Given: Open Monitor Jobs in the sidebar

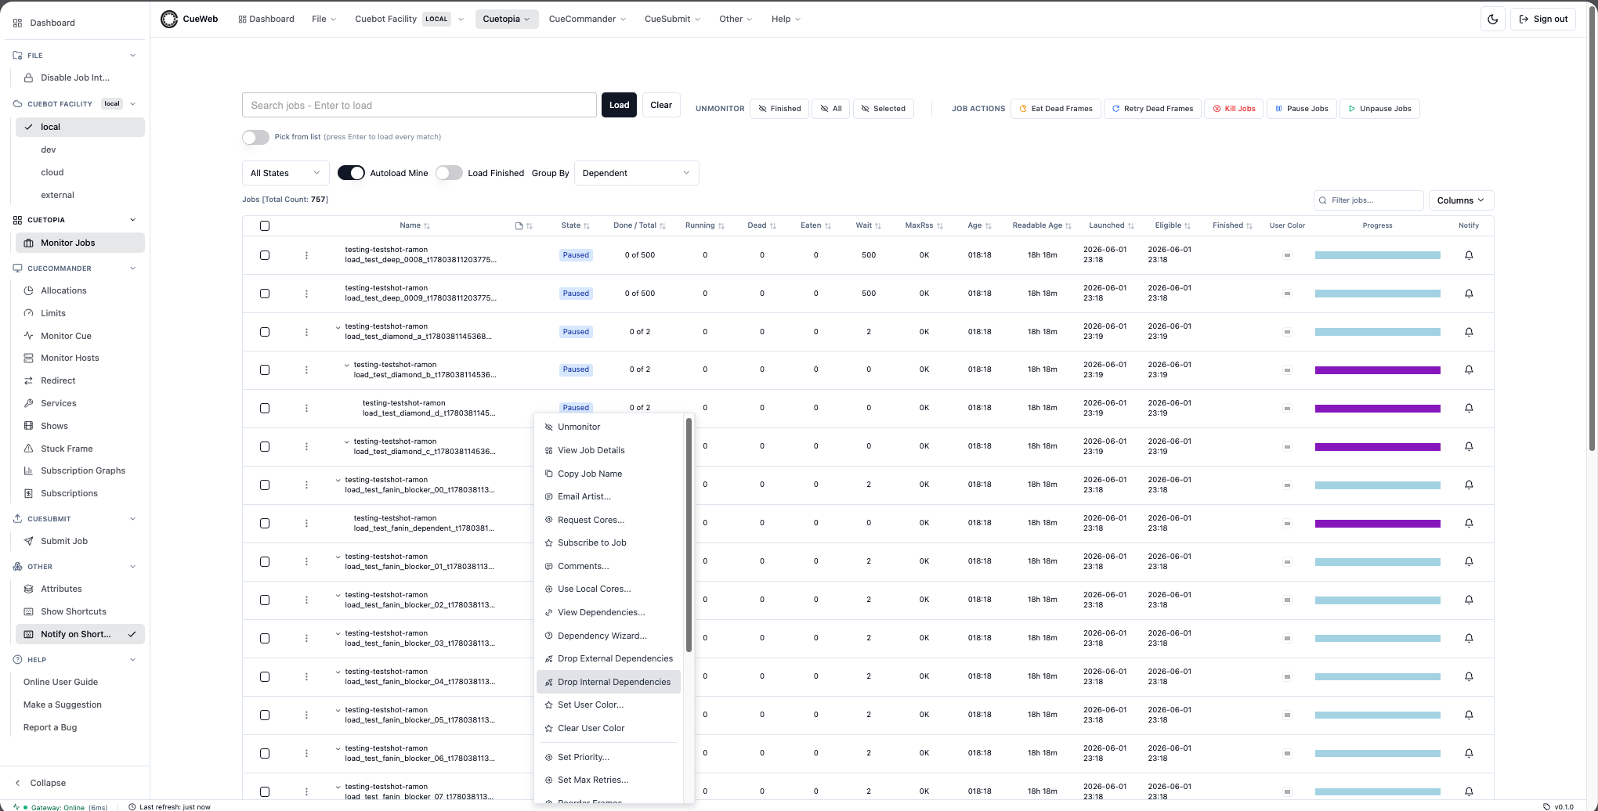Looking at the screenshot, I should pyautogui.click(x=80, y=243).
